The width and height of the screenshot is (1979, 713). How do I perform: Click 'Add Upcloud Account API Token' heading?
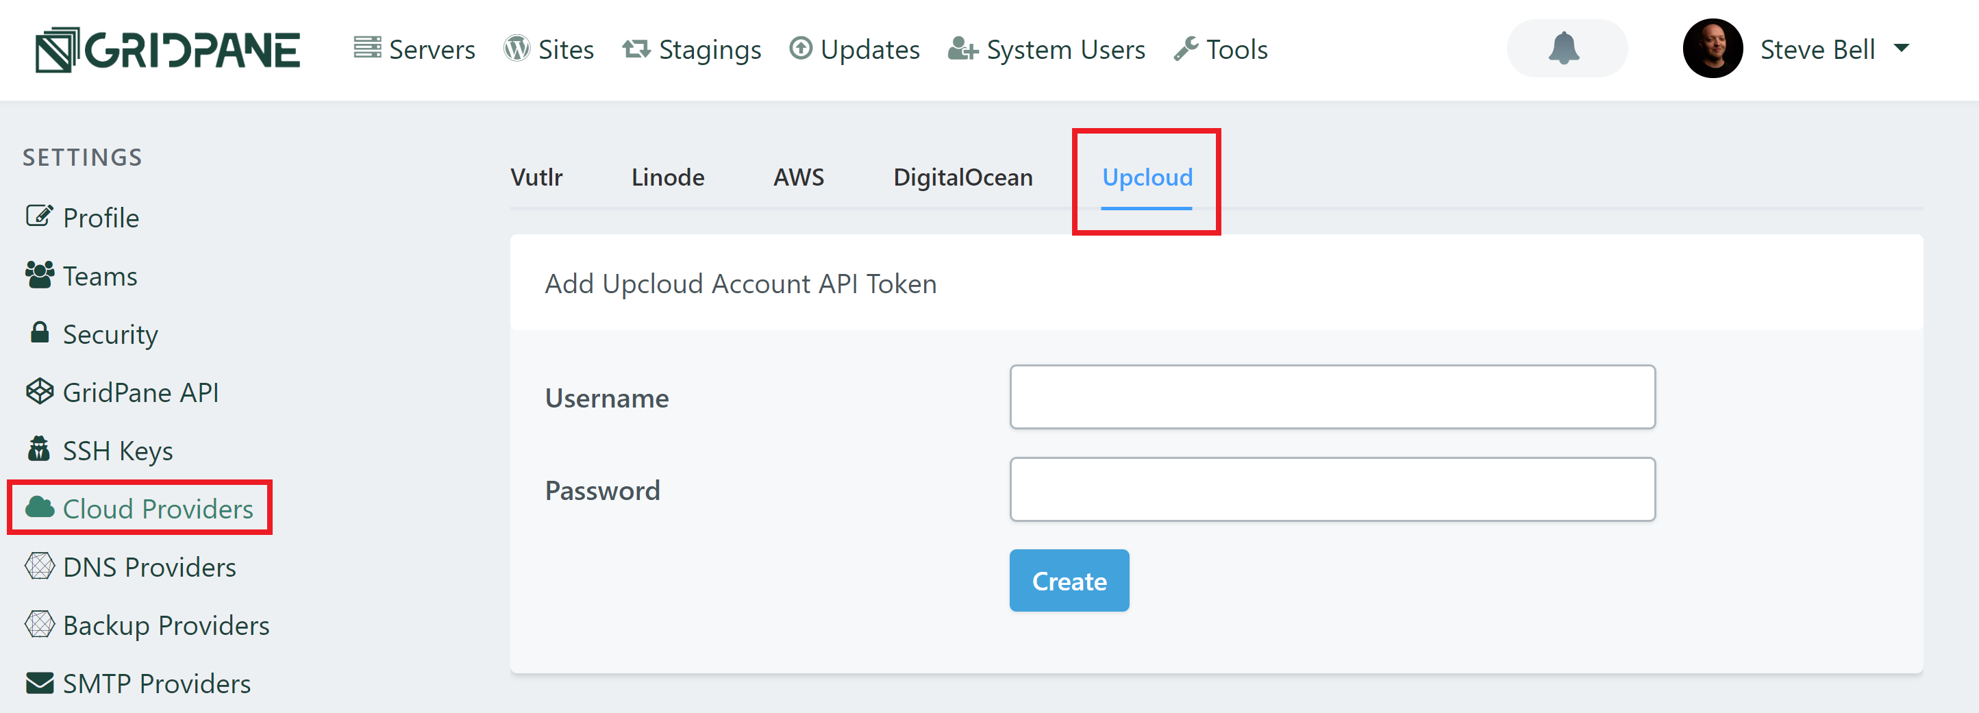point(740,284)
